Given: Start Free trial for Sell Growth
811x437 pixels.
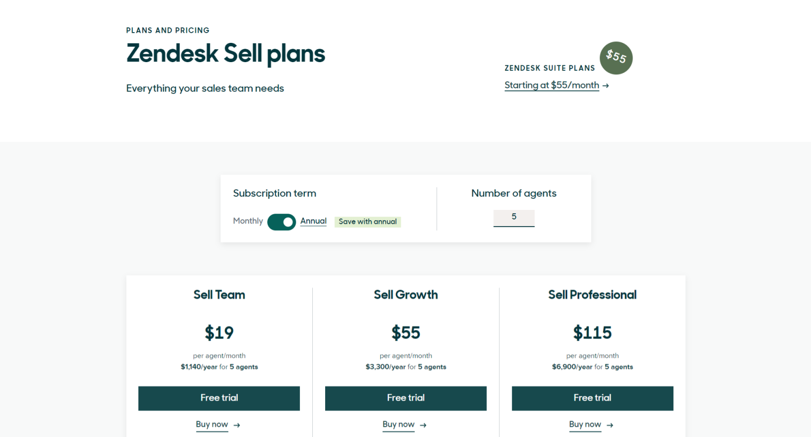Looking at the screenshot, I should pyautogui.click(x=405, y=398).
